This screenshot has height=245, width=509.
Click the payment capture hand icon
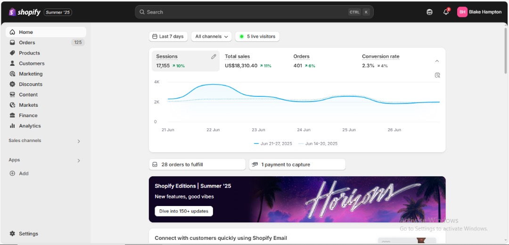pyautogui.click(x=255, y=164)
